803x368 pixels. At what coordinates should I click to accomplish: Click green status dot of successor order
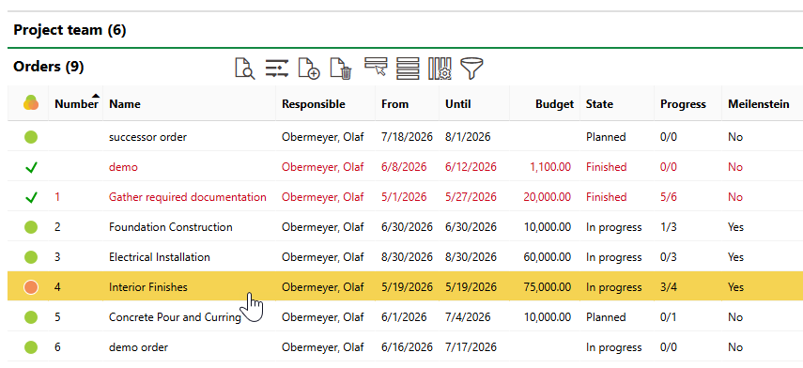point(31,137)
